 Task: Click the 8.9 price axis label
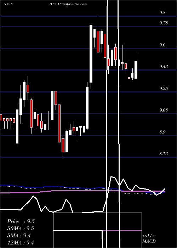162,132
